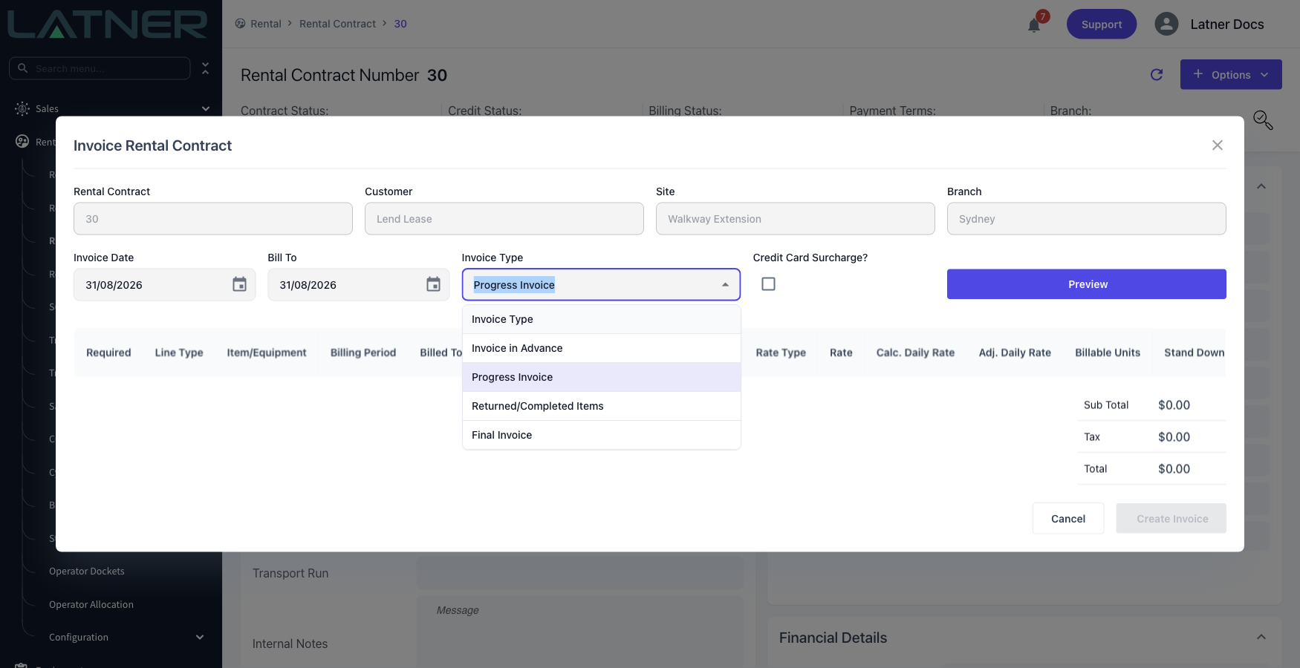Image resolution: width=1300 pixels, height=668 pixels.
Task: Click the Invoice Date field
Action: pyautogui.click(x=164, y=284)
